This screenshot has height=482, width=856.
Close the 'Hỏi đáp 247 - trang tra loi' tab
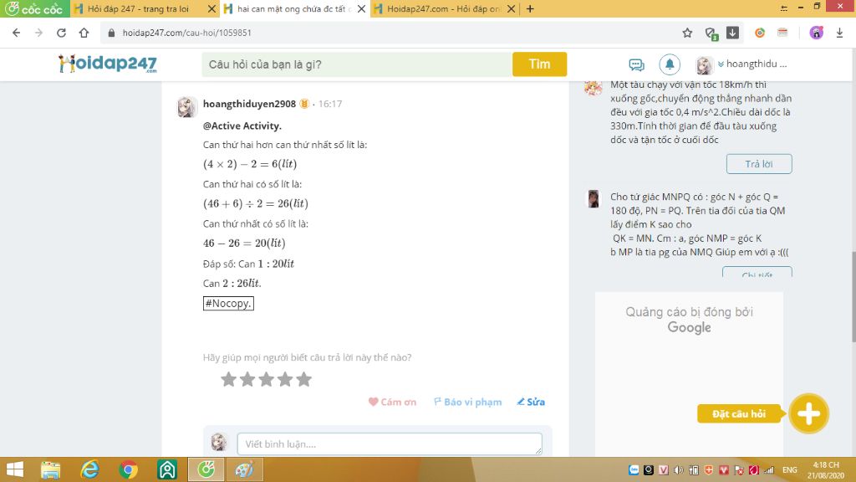tap(211, 8)
